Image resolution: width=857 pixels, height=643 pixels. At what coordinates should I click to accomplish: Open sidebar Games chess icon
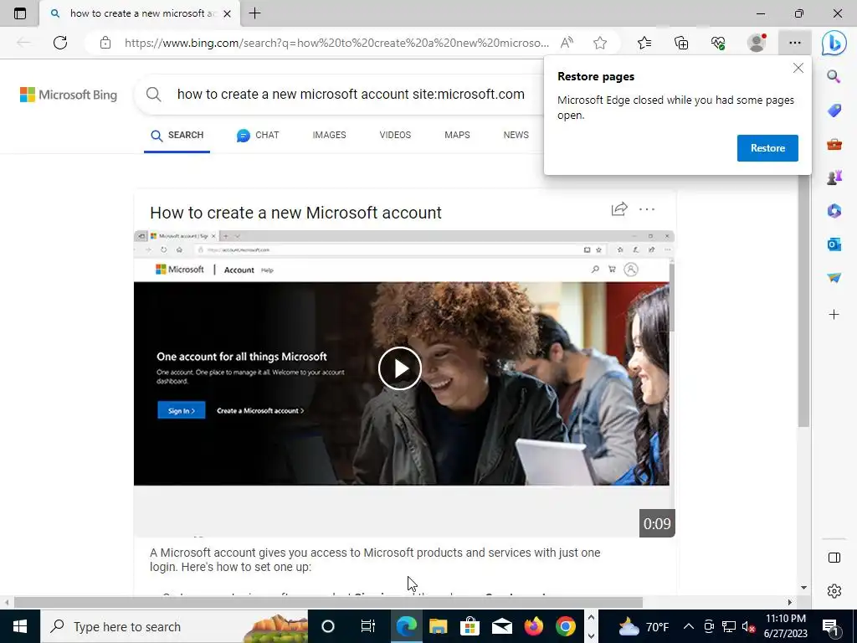pyautogui.click(x=834, y=177)
